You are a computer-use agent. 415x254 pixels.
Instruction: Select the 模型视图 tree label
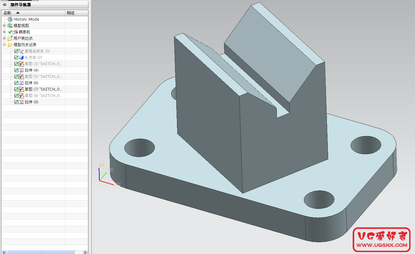click(21, 26)
